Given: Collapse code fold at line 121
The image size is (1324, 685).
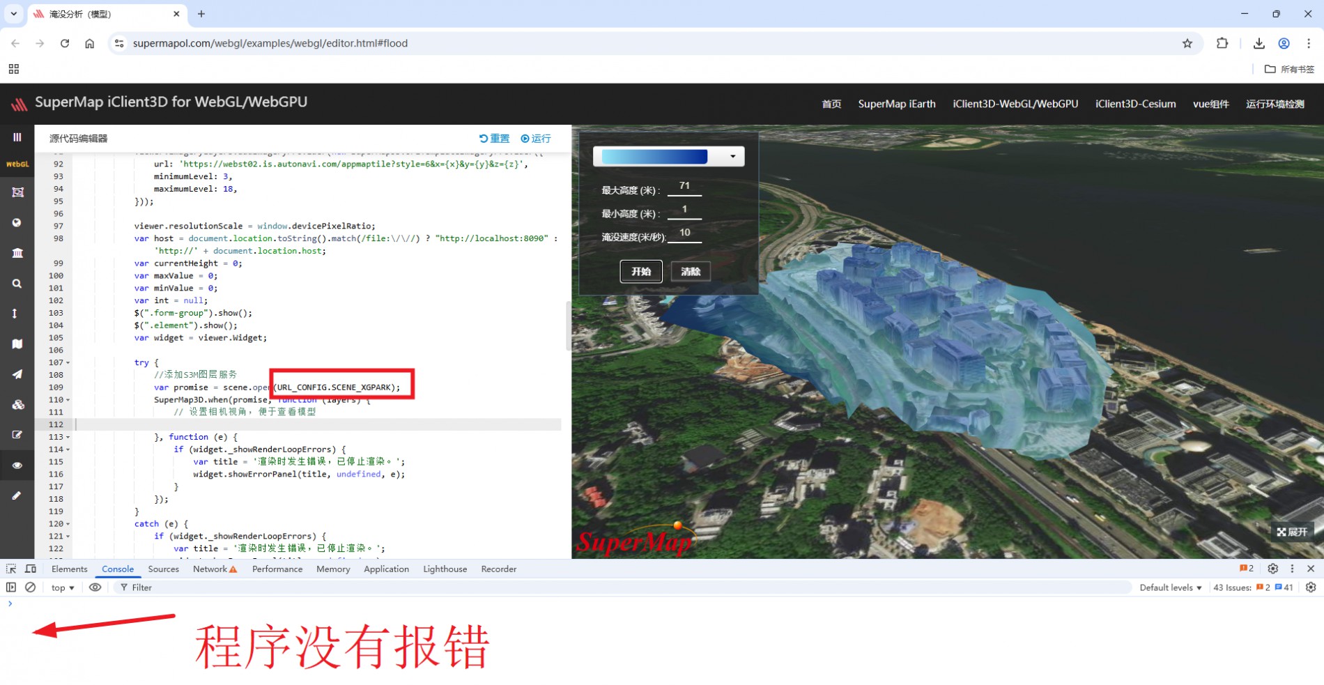Looking at the screenshot, I should click(x=68, y=537).
